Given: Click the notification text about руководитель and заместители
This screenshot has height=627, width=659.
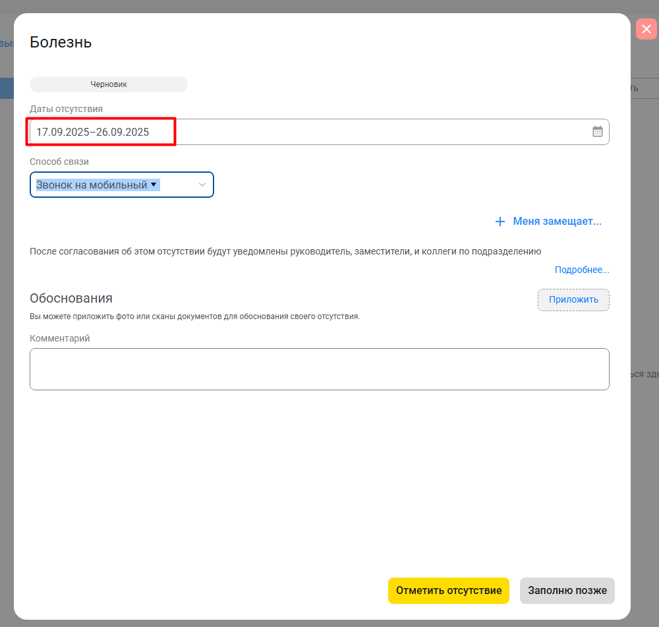Looking at the screenshot, I should pos(285,251).
